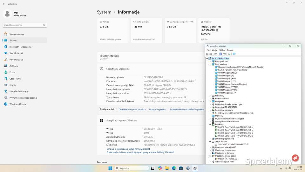Expand Kontrolery magazynu node
Image resolution: width=305 pixels, height=172 pixels.
click(x=210, y=110)
